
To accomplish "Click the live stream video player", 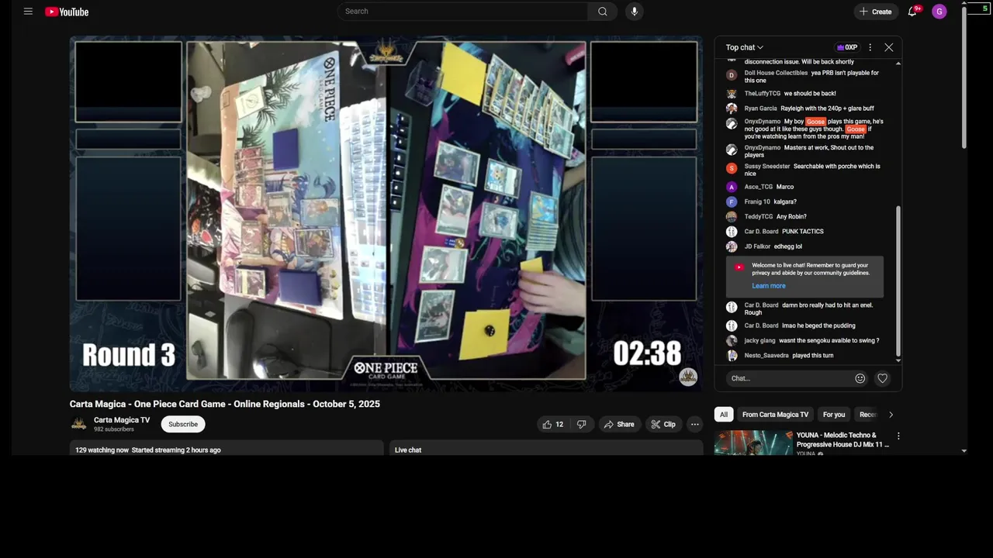I will click(x=386, y=213).
